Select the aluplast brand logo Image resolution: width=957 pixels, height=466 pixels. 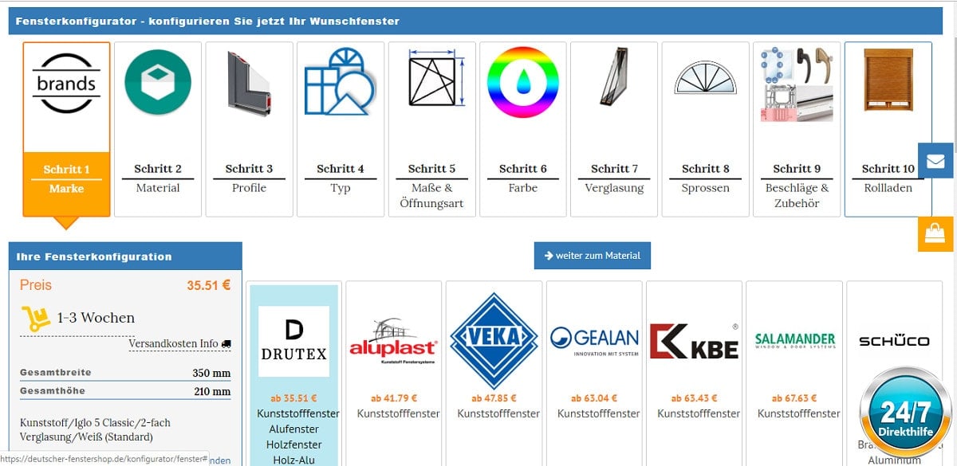[393, 342]
